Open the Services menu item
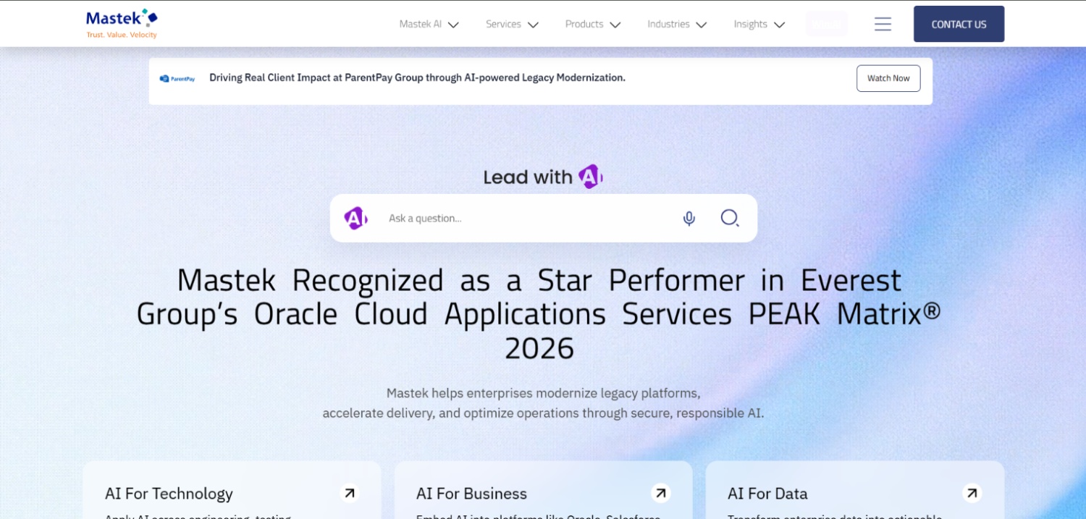1086x519 pixels. pos(503,24)
